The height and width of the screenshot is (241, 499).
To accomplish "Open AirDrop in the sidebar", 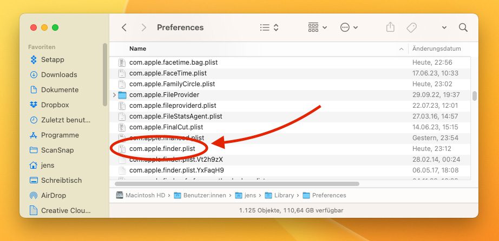I will pyautogui.click(x=54, y=195).
